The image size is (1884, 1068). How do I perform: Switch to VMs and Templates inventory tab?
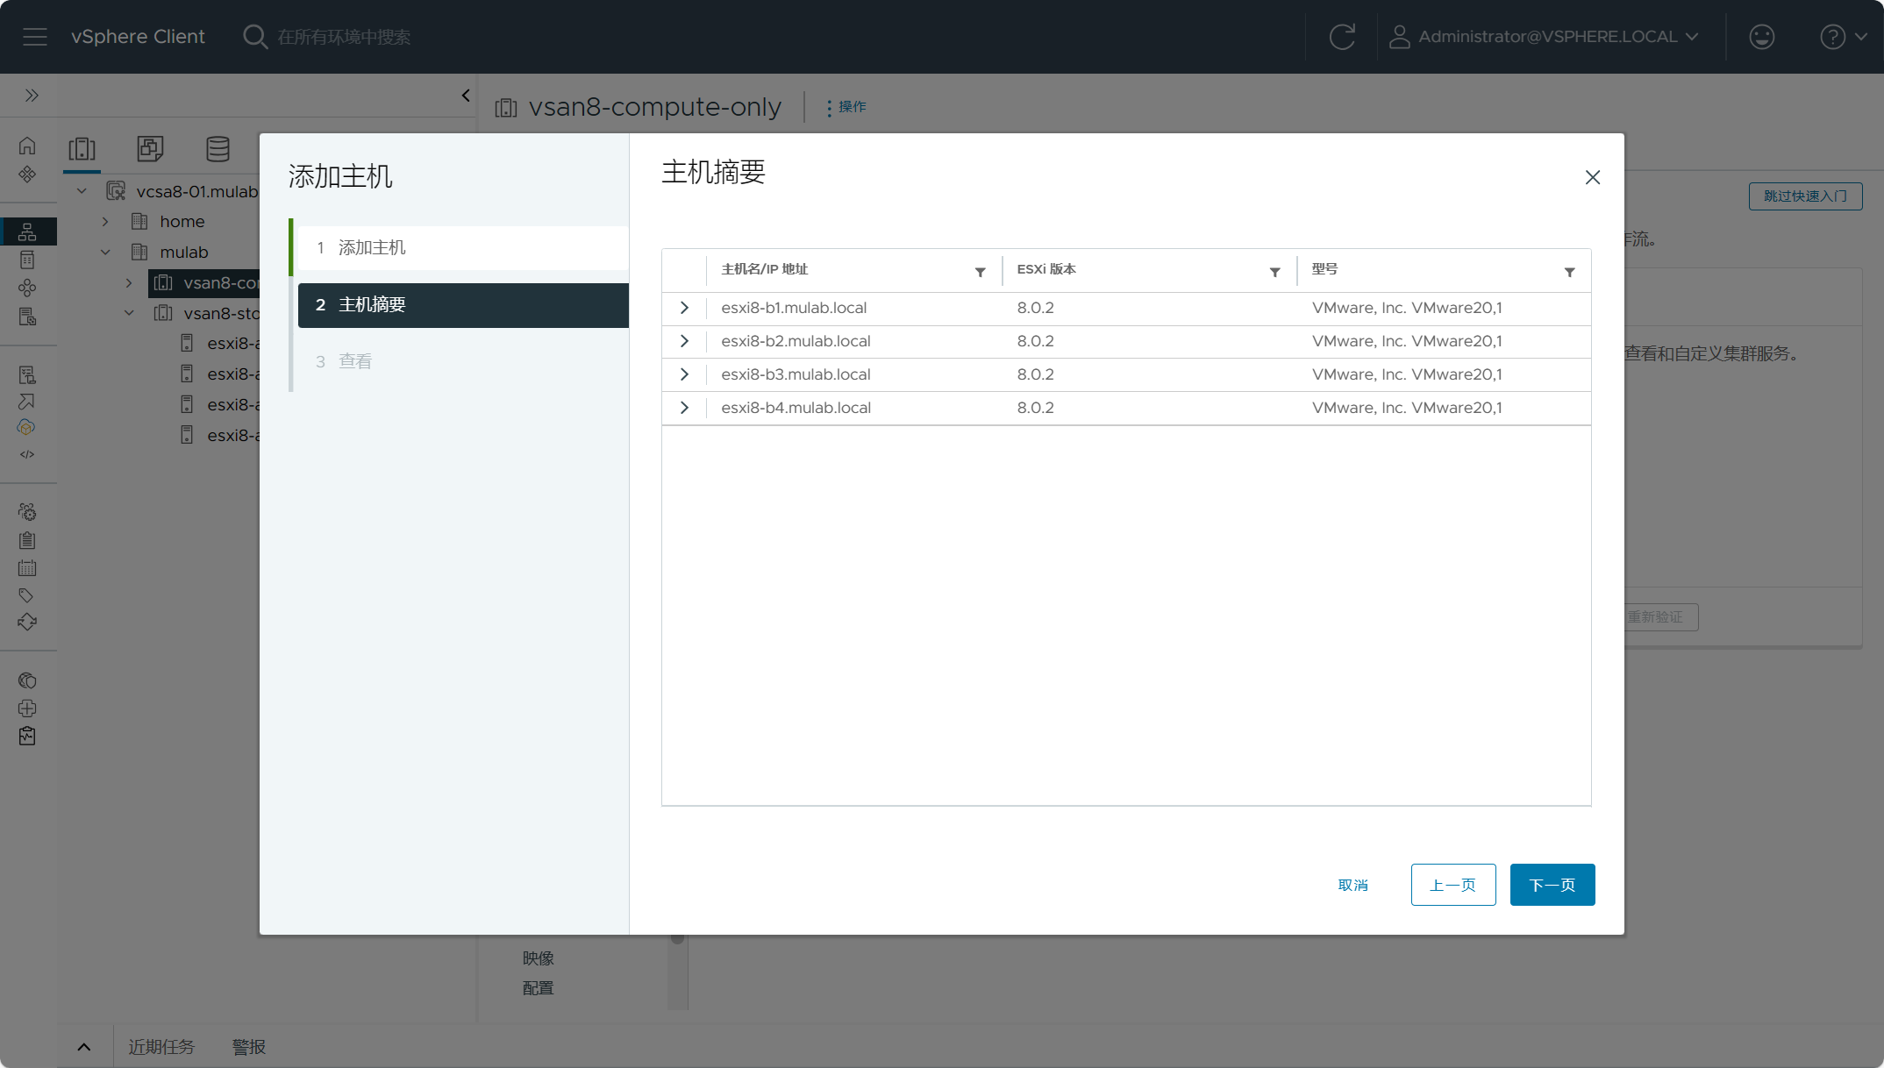click(150, 149)
